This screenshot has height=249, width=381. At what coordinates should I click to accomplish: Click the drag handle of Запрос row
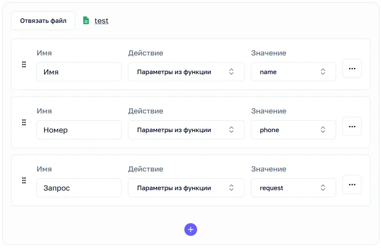(24, 180)
